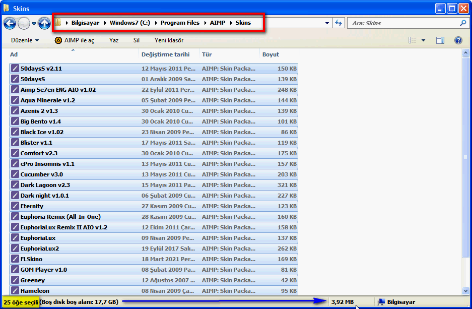The width and height of the screenshot is (472, 309).
Task: Click the Forward navigation arrow
Action: [x=24, y=23]
